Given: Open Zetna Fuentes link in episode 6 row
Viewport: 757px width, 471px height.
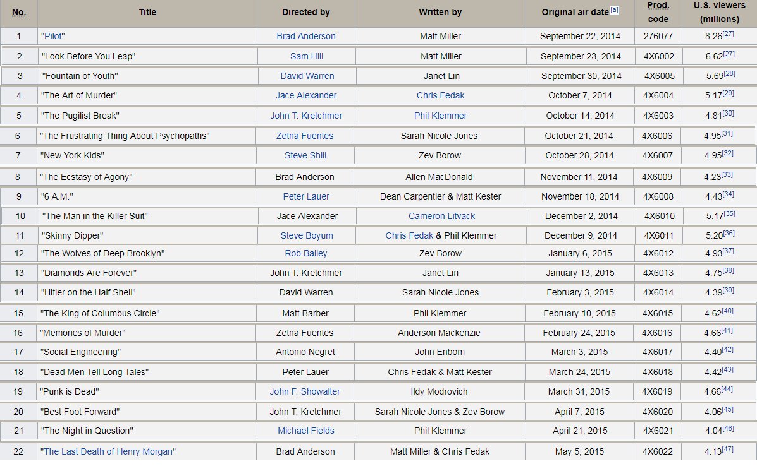Looking at the screenshot, I should point(305,136).
